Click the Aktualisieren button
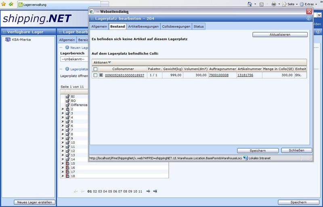Viewport: 323px width, 207px height. tap(279, 35)
